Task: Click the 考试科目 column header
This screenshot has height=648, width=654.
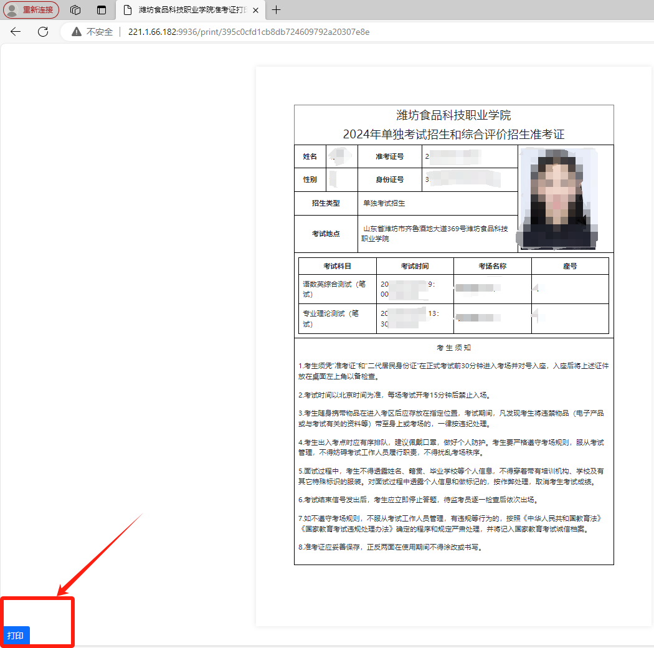Action: pyautogui.click(x=337, y=266)
